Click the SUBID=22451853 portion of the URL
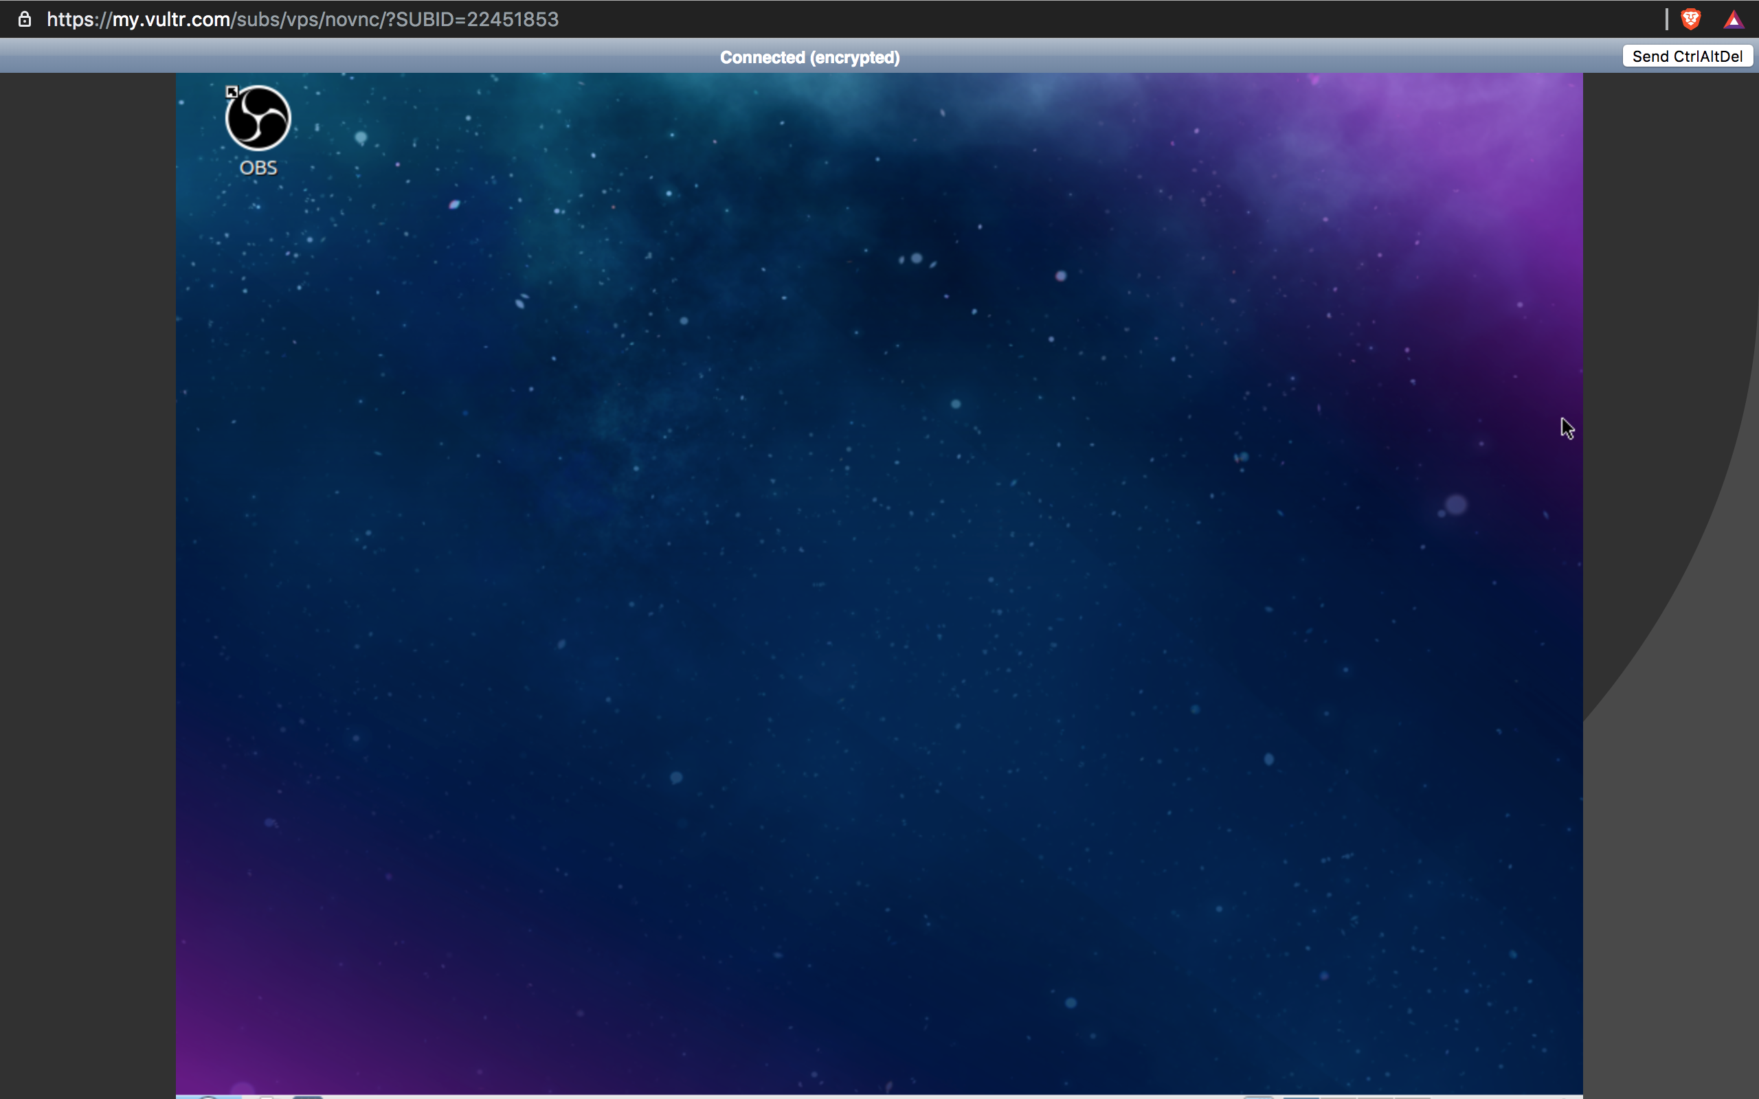1759x1099 pixels. pos(477,19)
